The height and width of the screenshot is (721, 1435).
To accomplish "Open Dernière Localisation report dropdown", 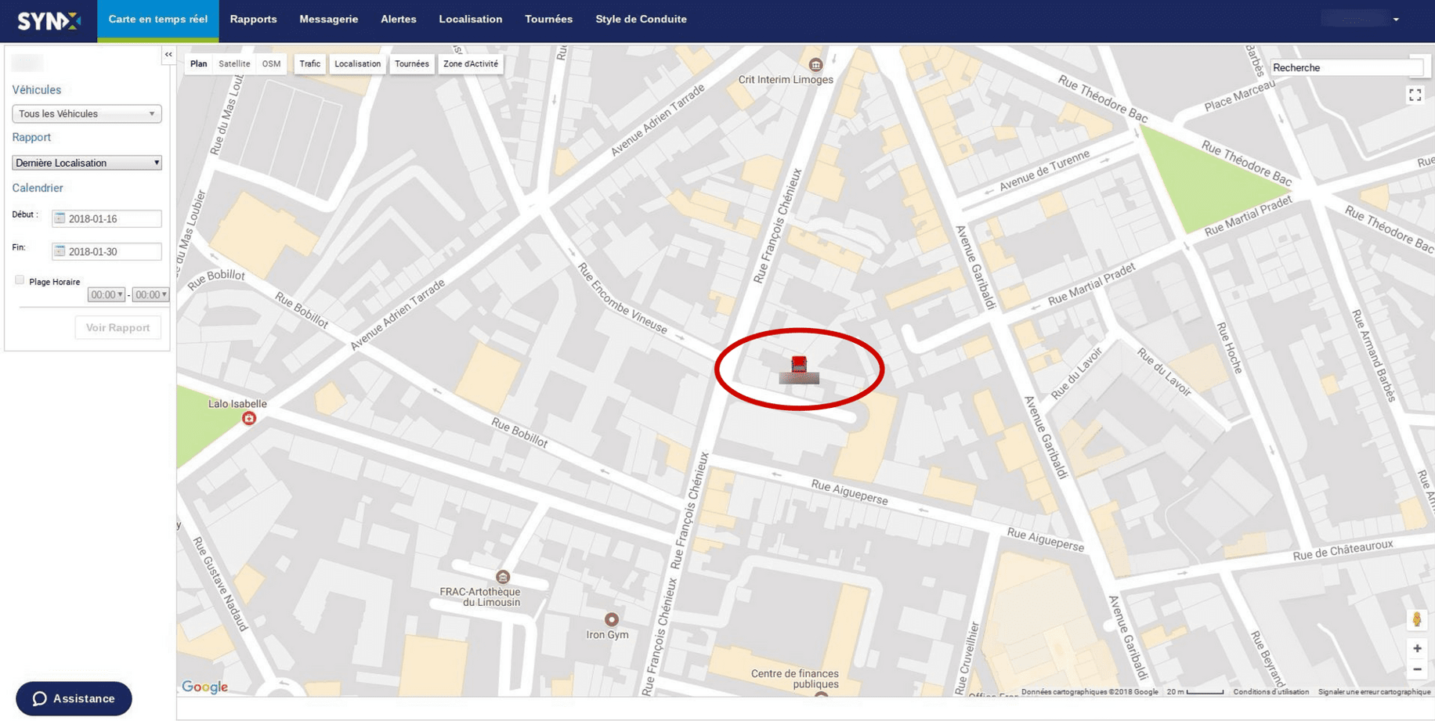I will click(x=87, y=163).
